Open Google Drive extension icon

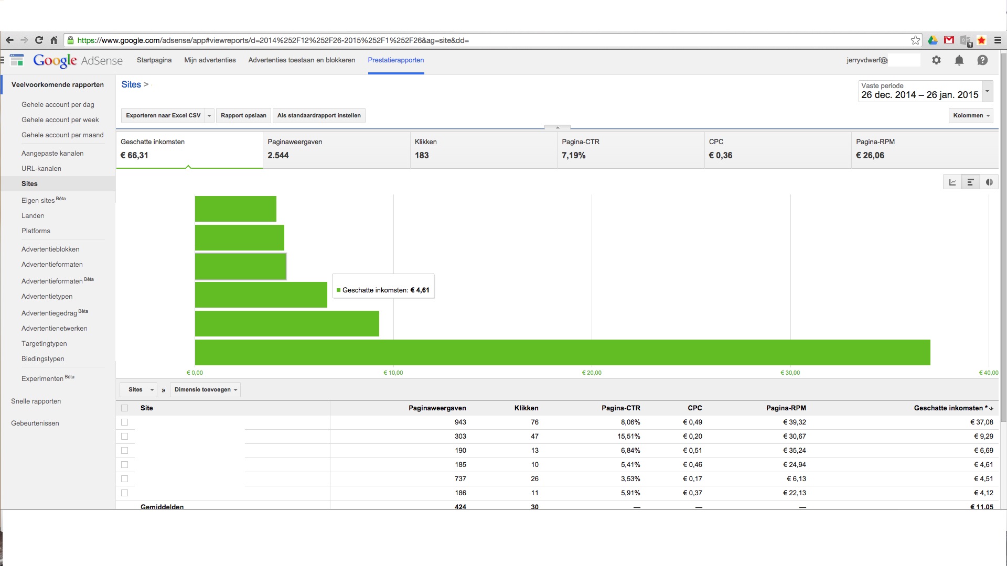[933, 40]
